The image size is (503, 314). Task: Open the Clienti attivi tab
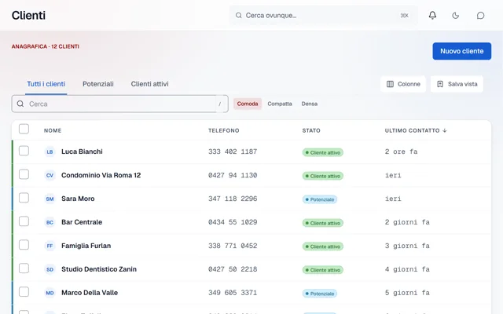pyautogui.click(x=149, y=84)
